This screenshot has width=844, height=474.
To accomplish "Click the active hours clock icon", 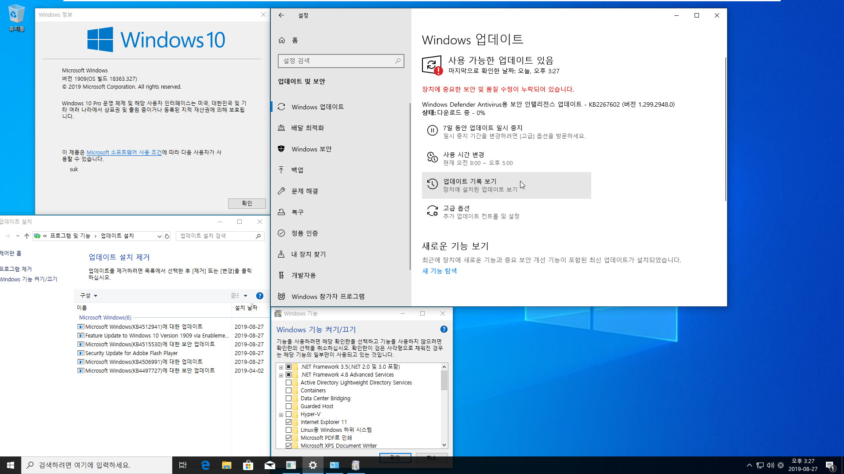I will click(x=433, y=157).
